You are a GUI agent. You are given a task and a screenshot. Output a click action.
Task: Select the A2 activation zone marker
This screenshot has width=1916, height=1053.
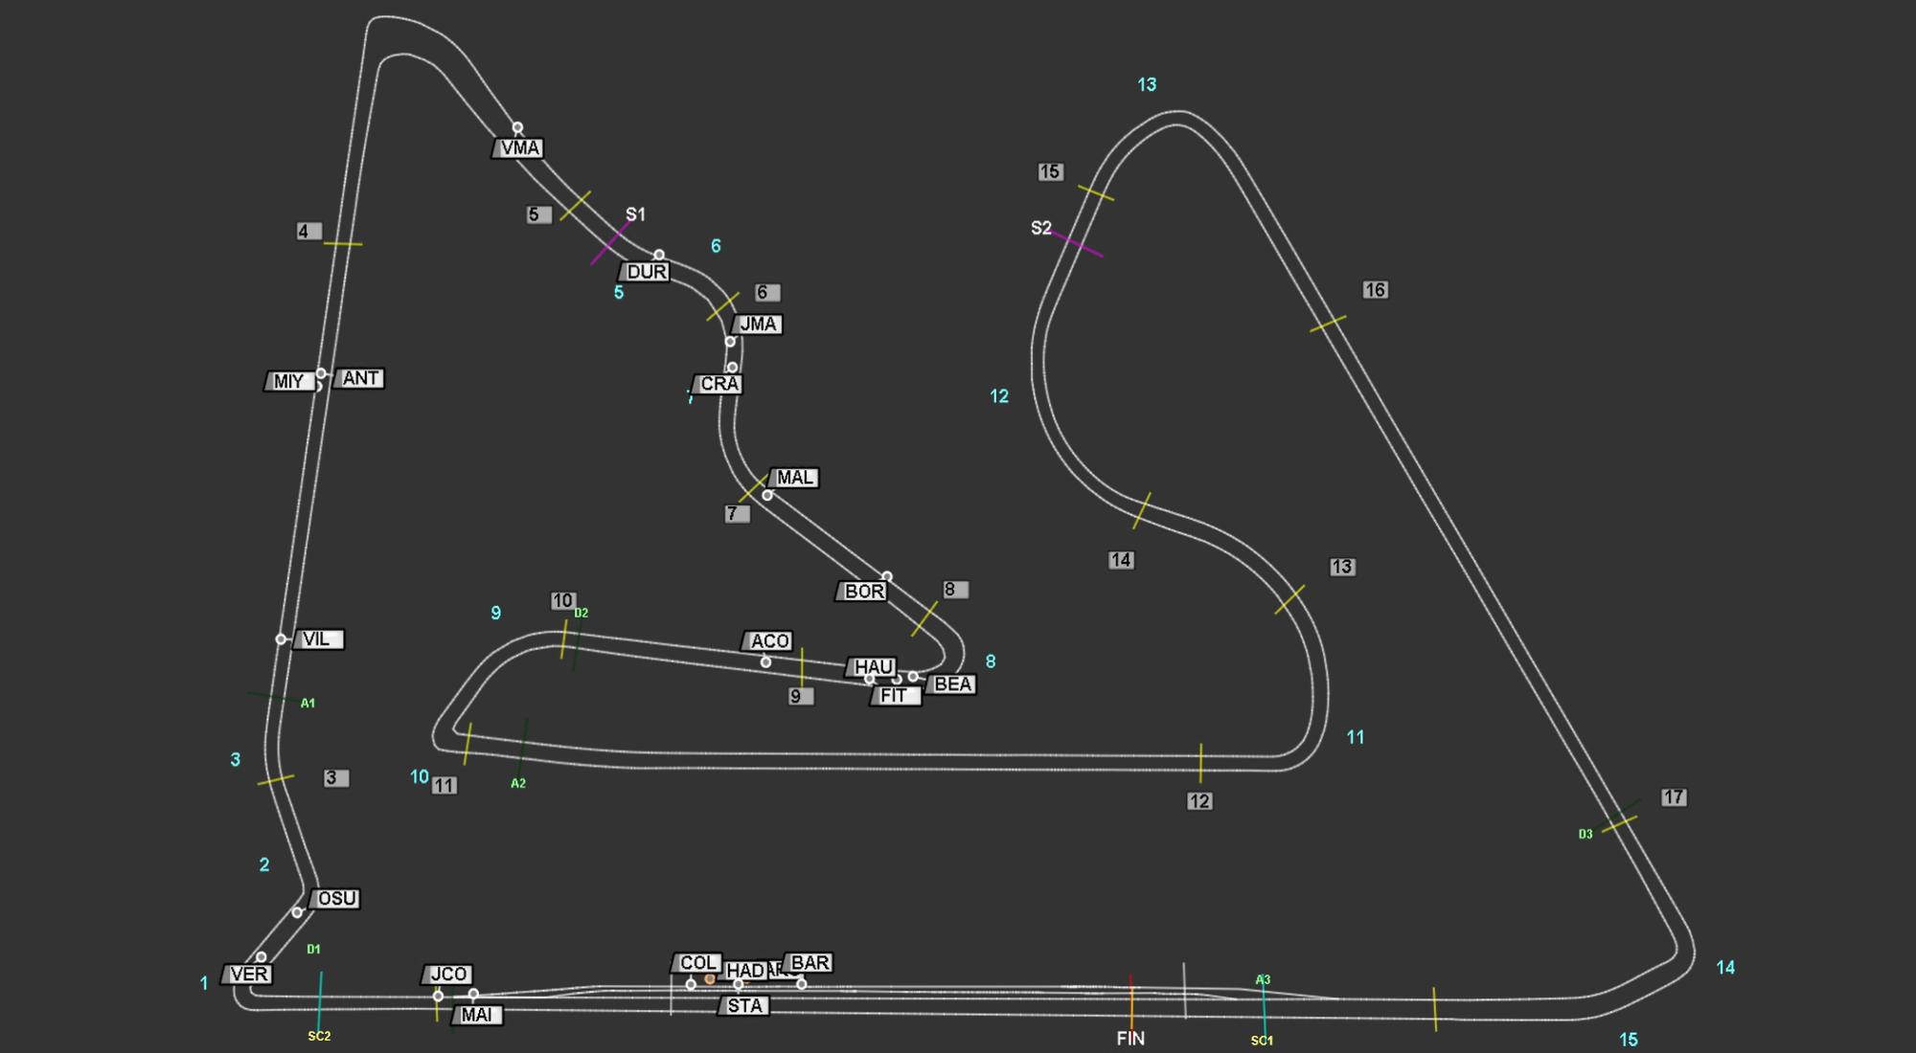point(518,783)
